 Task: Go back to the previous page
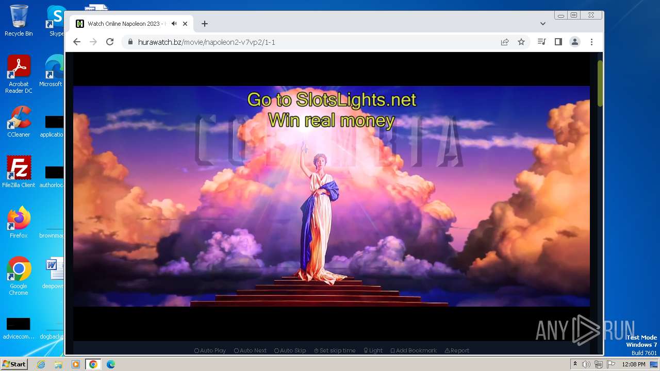coord(77,42)
